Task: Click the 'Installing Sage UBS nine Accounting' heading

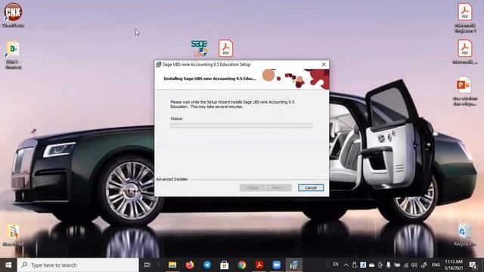Action: click(x=209, y=79)
